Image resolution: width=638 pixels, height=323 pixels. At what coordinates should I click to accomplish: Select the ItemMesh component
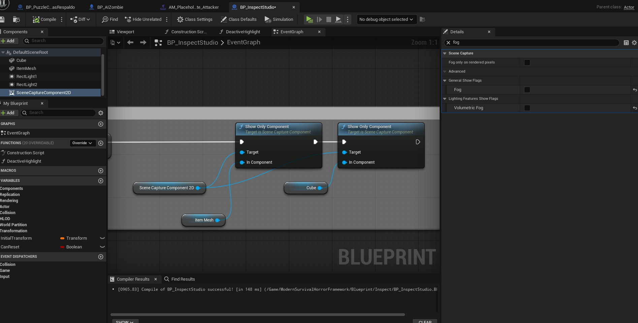[26, 69]
